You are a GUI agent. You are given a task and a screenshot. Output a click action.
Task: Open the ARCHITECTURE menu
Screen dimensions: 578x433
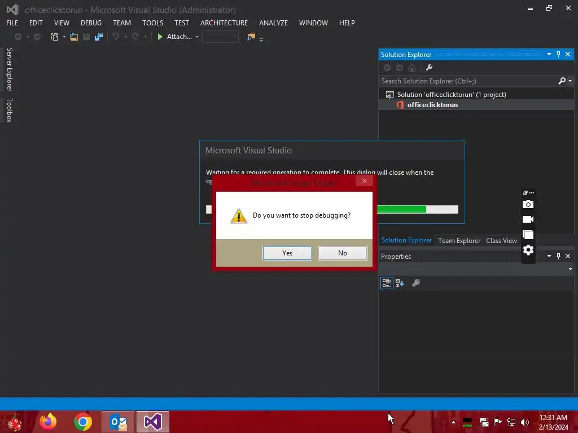(x=224, y=23)
